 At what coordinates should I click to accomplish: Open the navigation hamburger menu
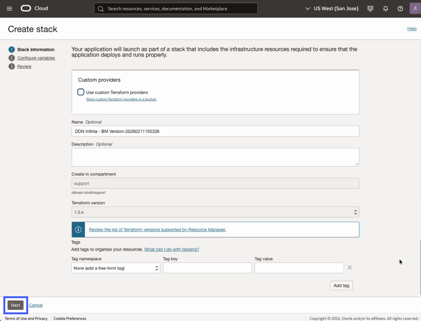pos(9,9)
